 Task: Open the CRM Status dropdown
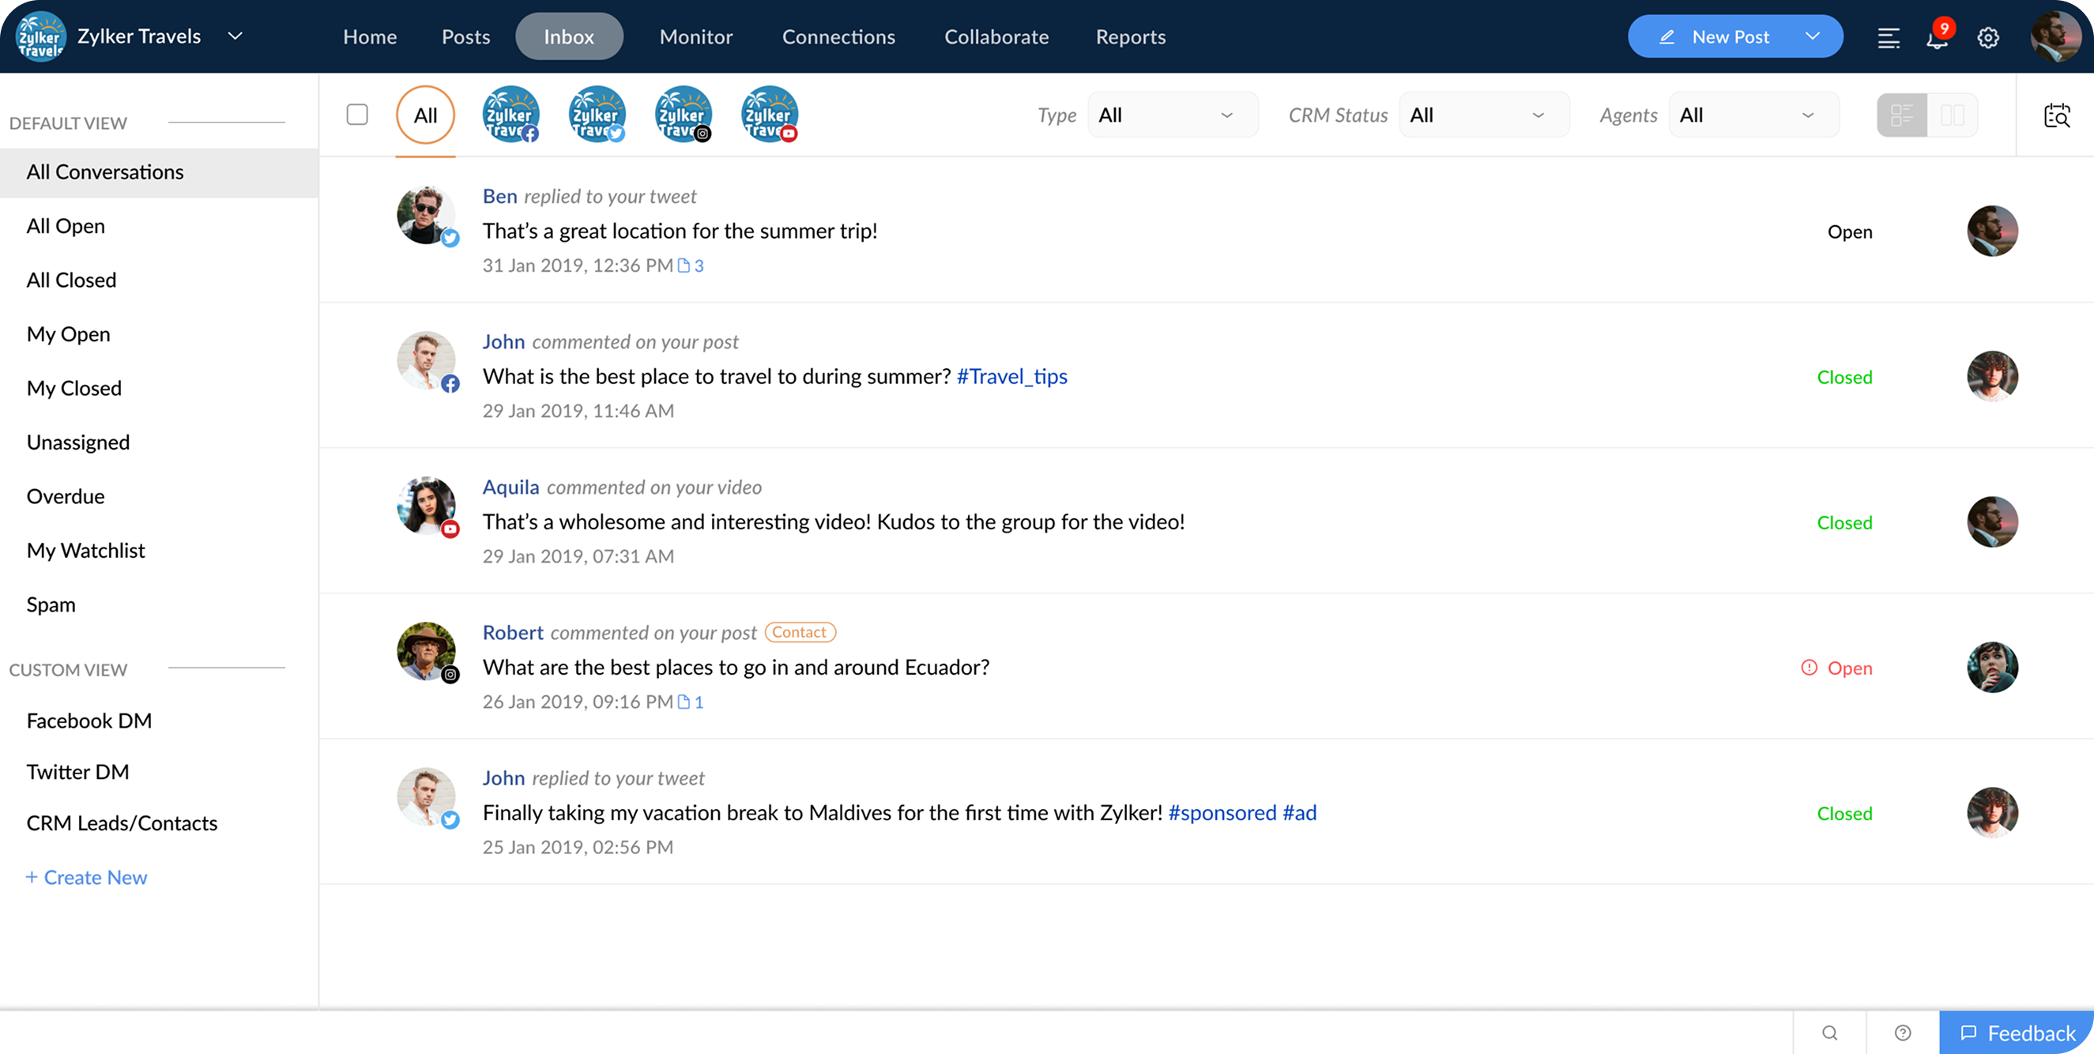click(x=1483, y=115)
